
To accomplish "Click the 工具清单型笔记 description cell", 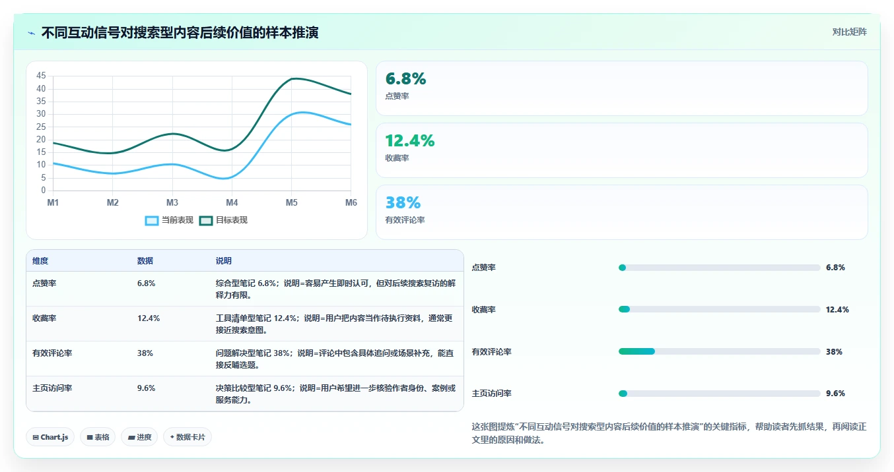I will [335, 324].
